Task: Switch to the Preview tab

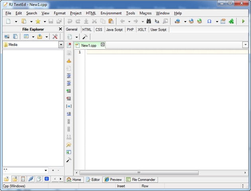Action: click(113, 179)
